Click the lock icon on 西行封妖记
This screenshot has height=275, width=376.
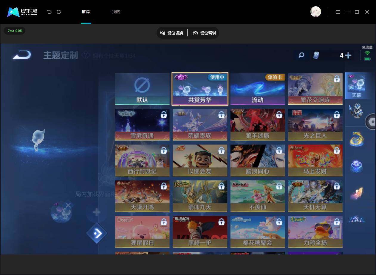pyautogui.click(x=164, y=150)
